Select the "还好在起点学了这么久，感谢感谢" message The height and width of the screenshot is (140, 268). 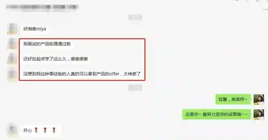[56, 59]
